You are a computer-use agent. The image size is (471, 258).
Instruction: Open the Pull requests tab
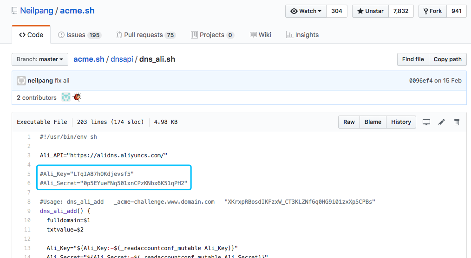click(146, 35)
